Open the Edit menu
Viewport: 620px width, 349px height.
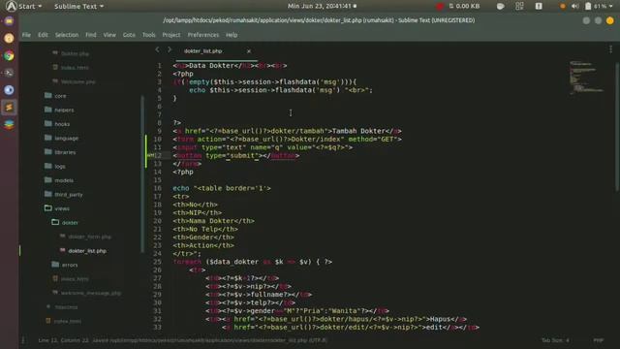(x=43, y=35)
